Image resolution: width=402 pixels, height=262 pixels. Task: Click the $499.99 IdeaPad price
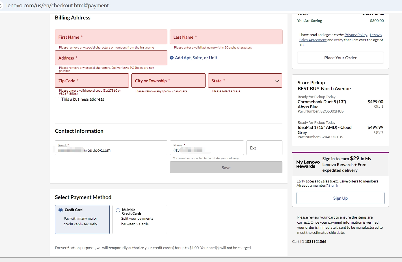tap(375, 127)
